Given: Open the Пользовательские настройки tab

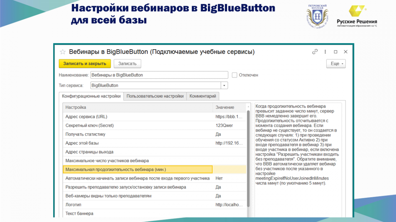Looking at the screenshot, I should pos(155,96).
